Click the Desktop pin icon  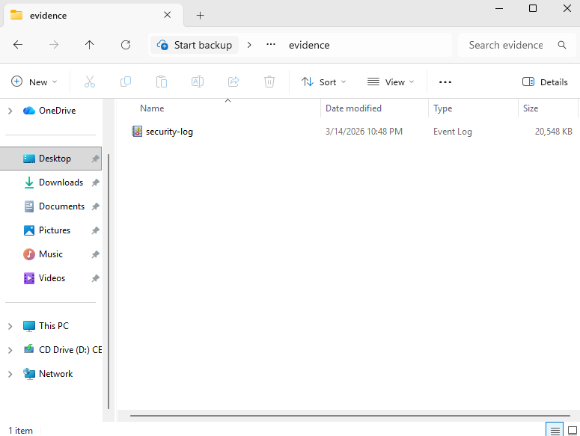tap(96, 159)
